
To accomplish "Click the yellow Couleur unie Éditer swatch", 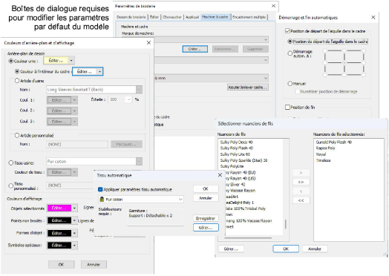I will (x=56, y=61).
